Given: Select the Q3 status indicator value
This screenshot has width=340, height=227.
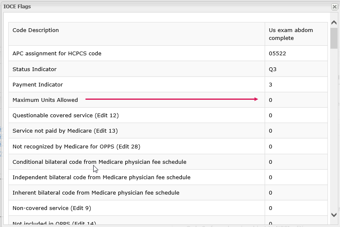Looking at the screenshot, I should coord(273,69).
